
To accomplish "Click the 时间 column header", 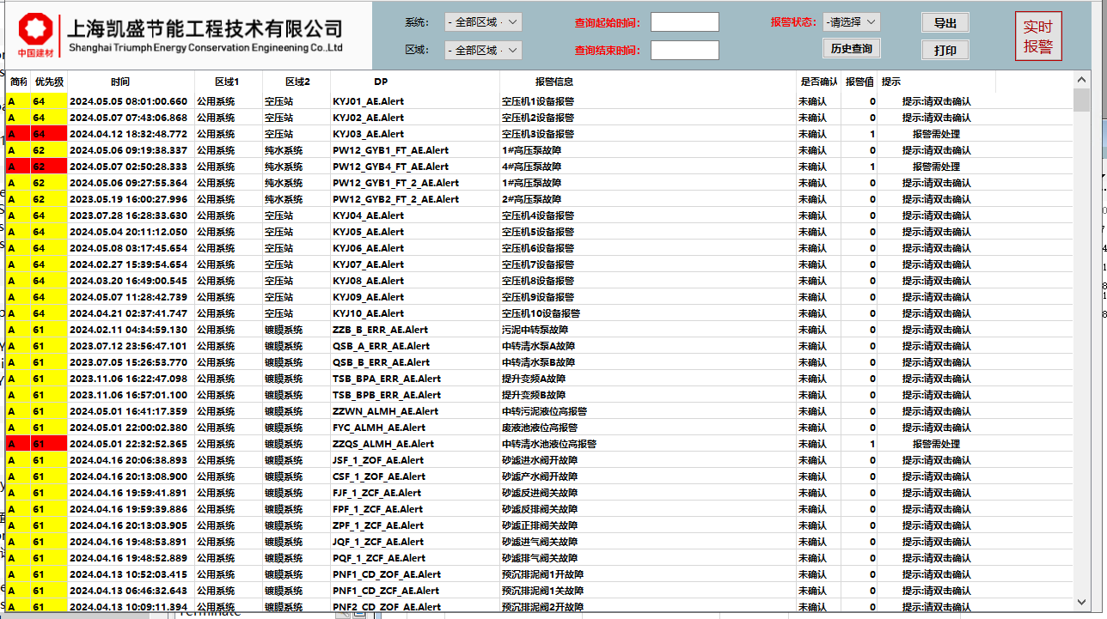I will [120, 82].
